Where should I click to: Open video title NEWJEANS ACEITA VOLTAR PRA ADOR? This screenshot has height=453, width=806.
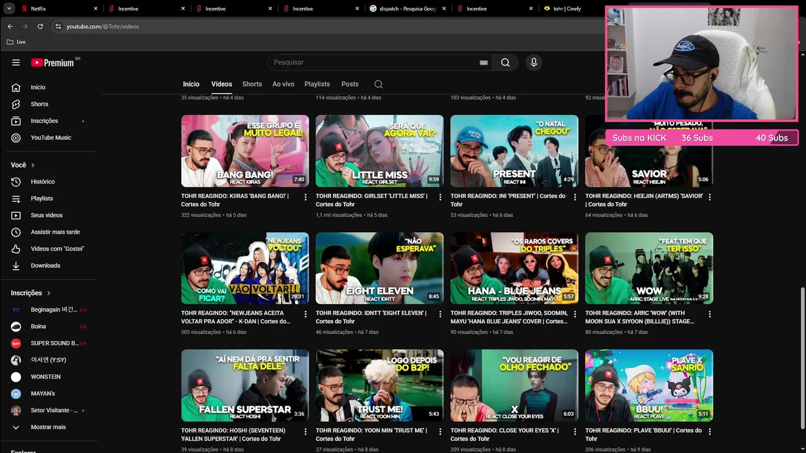pos(236,317)
